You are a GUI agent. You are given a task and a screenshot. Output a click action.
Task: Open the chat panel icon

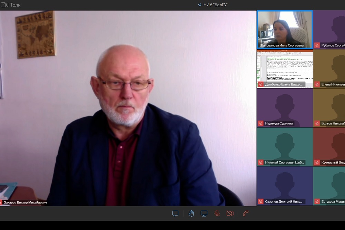click(175, 213)
